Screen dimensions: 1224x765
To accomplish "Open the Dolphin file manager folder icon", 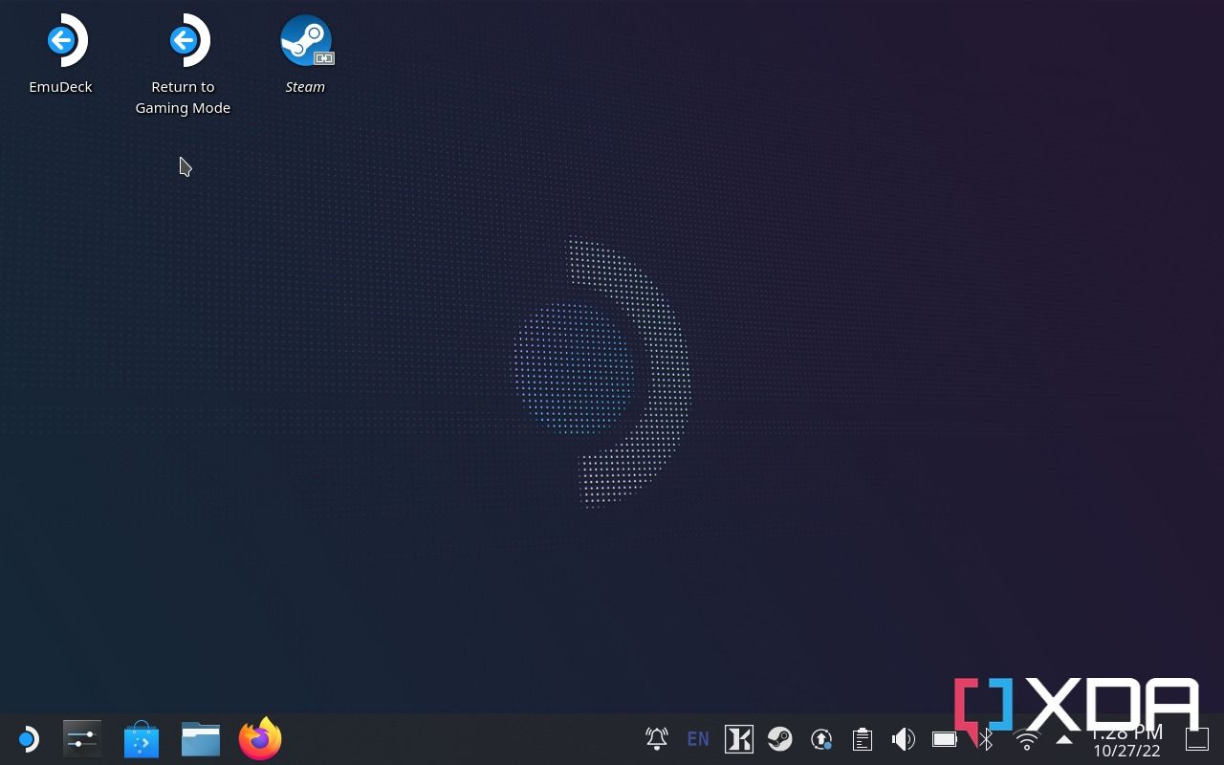I will [x=201, y=739].
